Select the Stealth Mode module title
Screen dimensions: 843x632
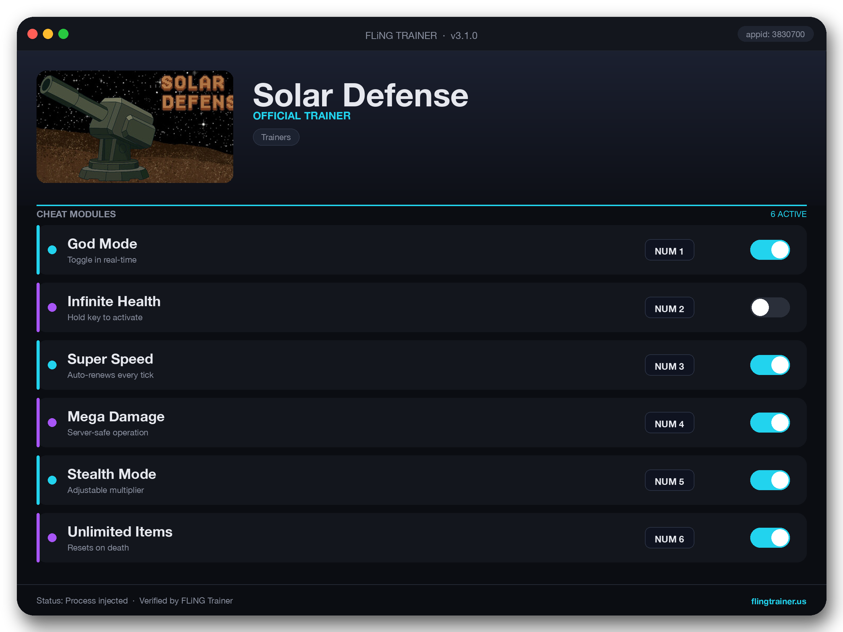[112, 474]
